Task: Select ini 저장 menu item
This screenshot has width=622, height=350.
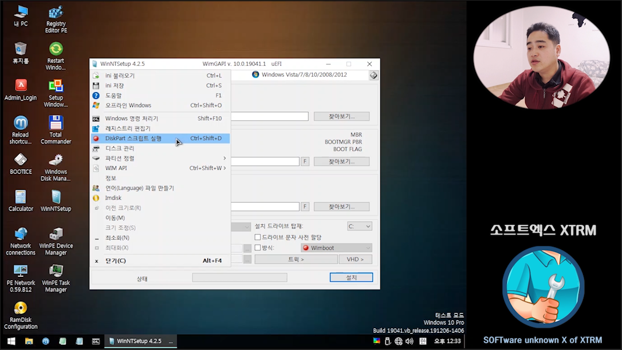Action: (161, 85)
